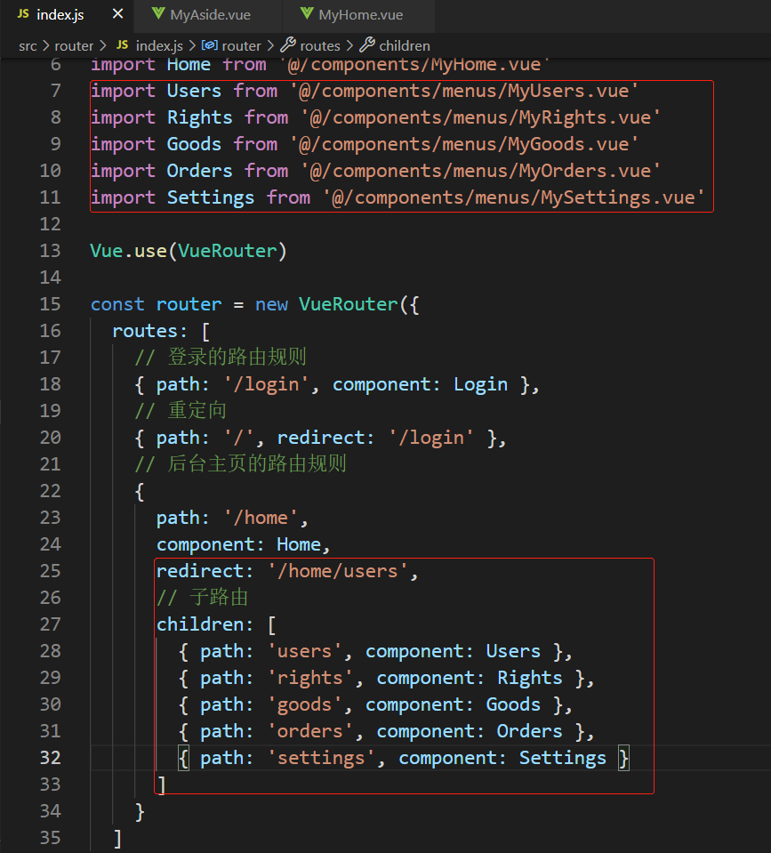Click 'Rights' component on line 29
This screenshot has height=853, width=771.
click(530, 677)
